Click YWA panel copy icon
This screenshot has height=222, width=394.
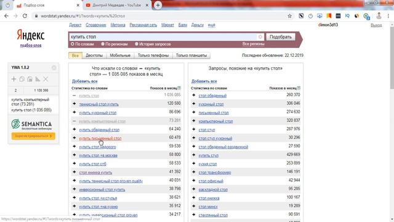coord(22,79)
